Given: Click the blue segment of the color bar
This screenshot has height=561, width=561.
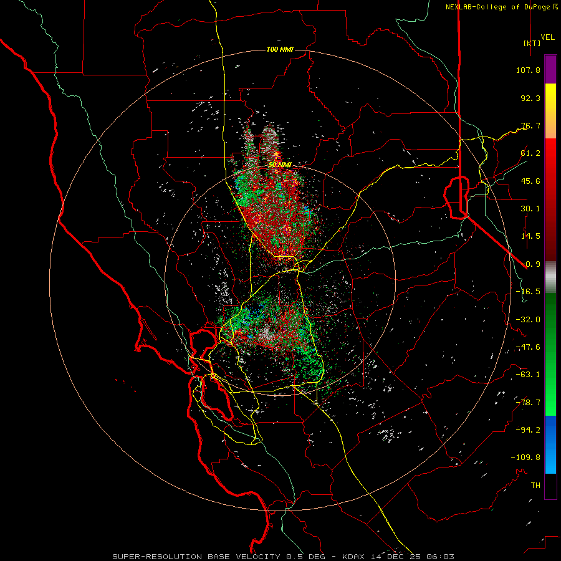Looking at the screenshot, I should pos(550,444).
